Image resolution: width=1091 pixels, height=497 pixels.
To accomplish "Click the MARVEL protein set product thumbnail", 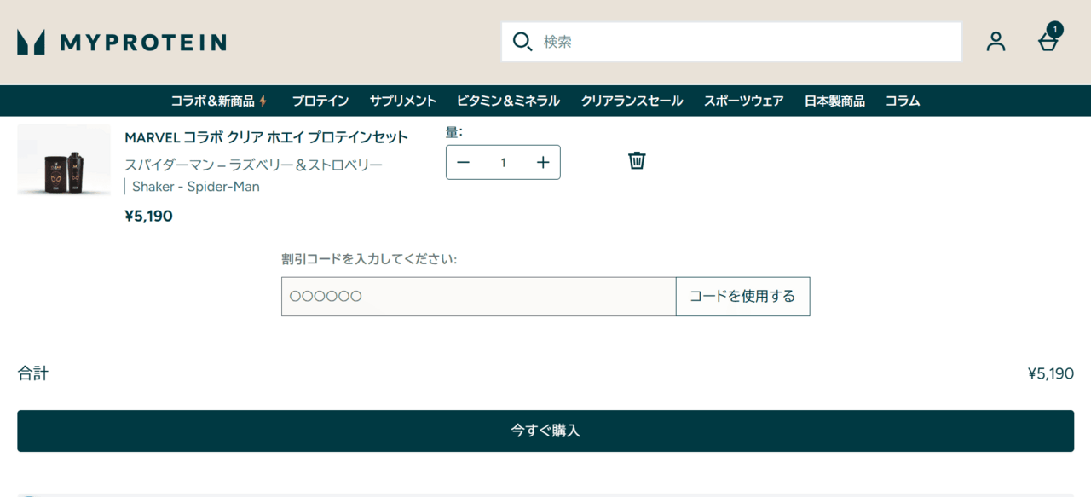I will tap(64, 160).
